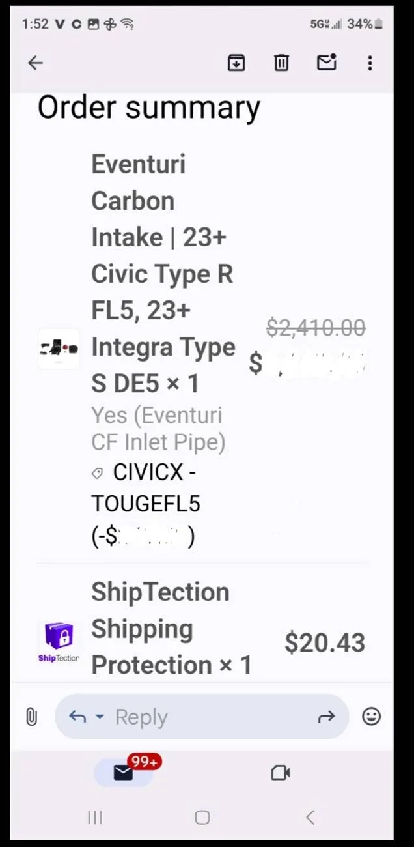This screenshot has width=414, height=847.
Task: Switch to the Mail tab with 99+ badge
Action: point(124,773)
